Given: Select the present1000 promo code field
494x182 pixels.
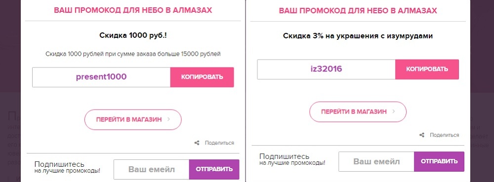Looking at the screenshot, I should (x=101, y=77).
